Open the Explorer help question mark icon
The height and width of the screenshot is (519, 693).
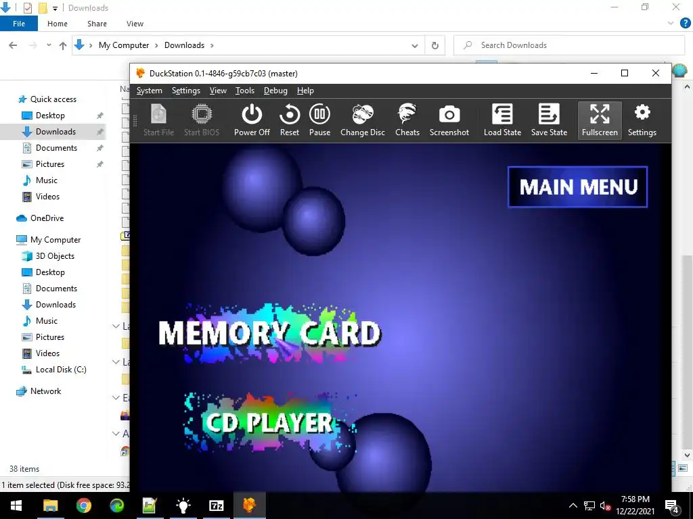click(685, 24)
